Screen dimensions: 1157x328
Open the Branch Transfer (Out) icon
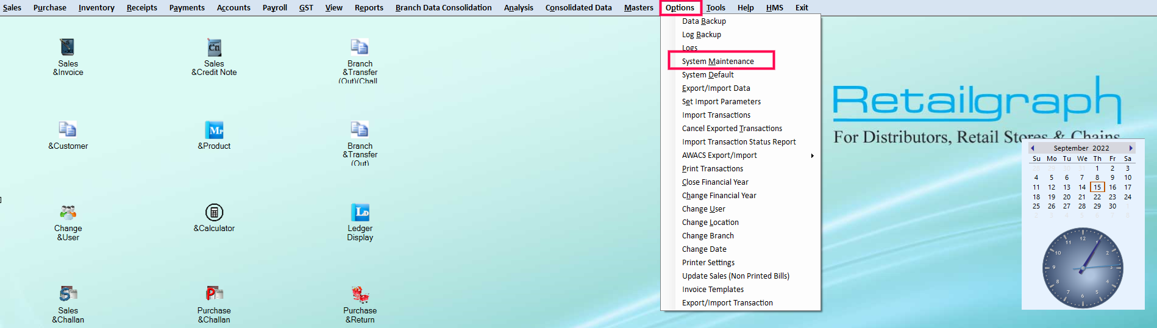point(360,129)
